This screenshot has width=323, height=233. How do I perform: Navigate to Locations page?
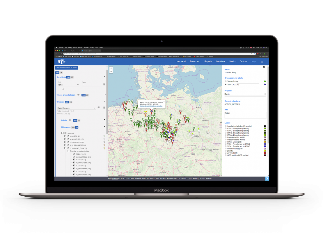220,61
